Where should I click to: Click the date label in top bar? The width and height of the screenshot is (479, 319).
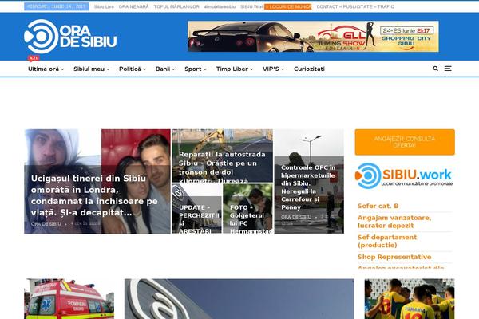click(x=57, y=6)
